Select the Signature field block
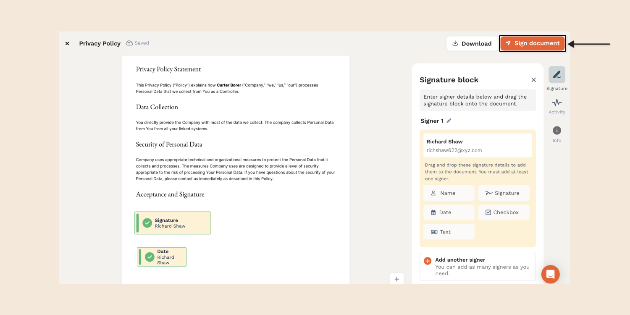The height and width of the screenshot is (315, 630). point(504,193)
